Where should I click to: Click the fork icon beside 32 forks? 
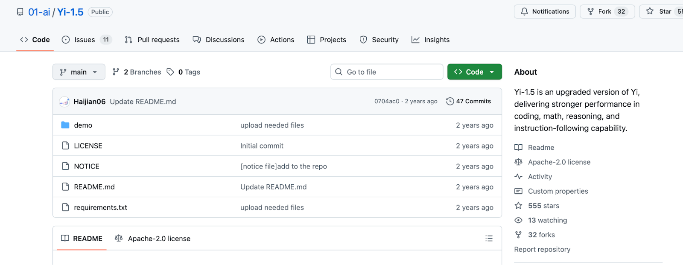click(x=518, y=234)
